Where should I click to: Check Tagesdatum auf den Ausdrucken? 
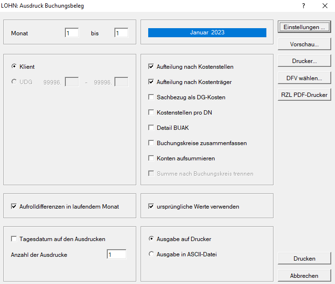coord(14,239)
